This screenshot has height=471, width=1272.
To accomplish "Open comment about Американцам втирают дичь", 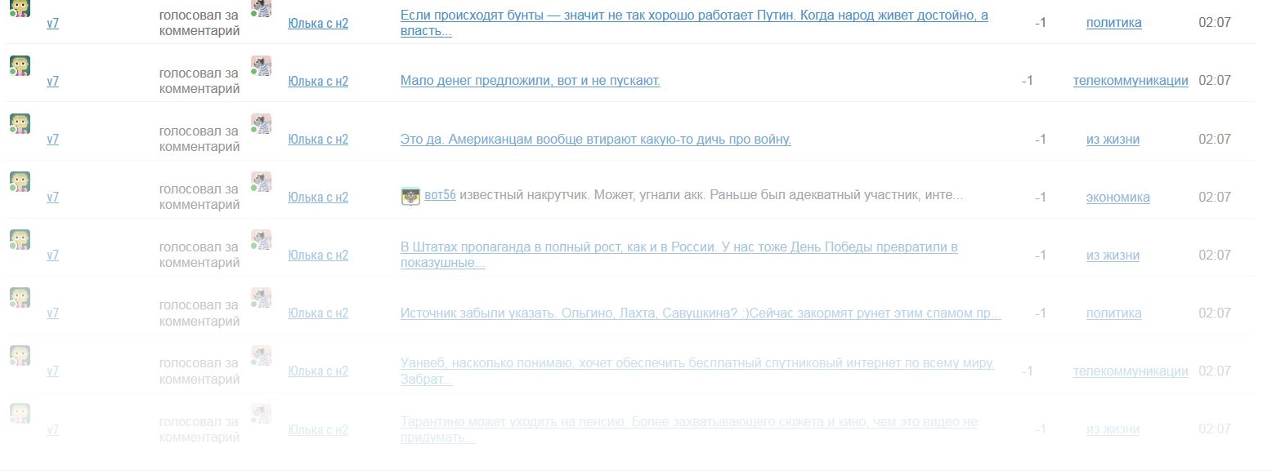I will point(596,139).
